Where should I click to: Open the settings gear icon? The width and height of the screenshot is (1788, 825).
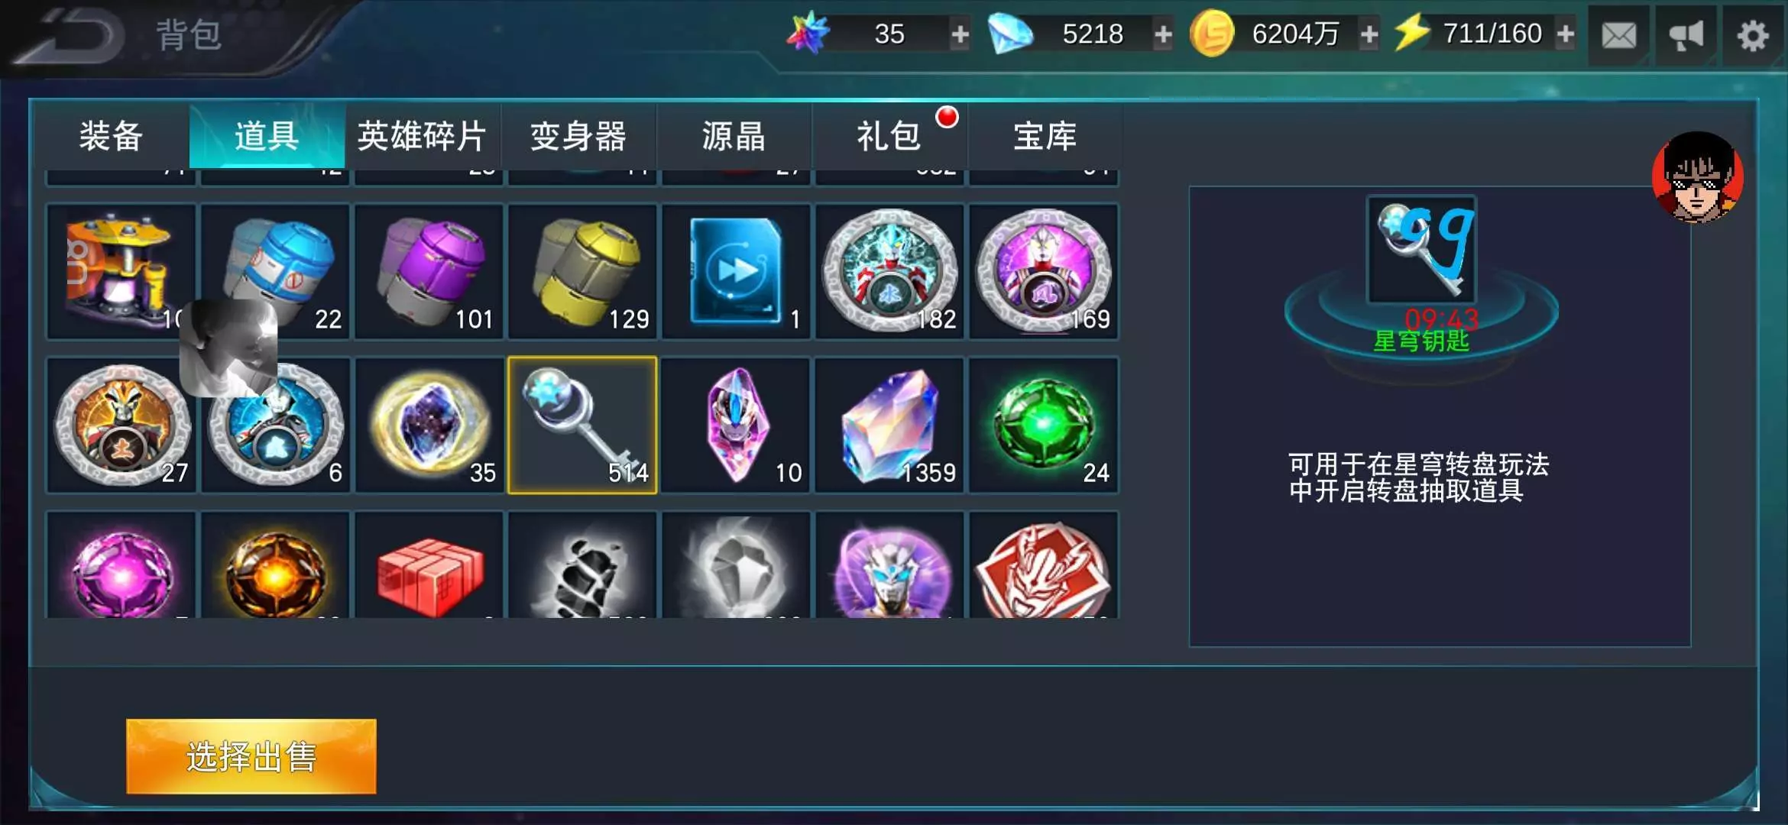coord(1753,35)
